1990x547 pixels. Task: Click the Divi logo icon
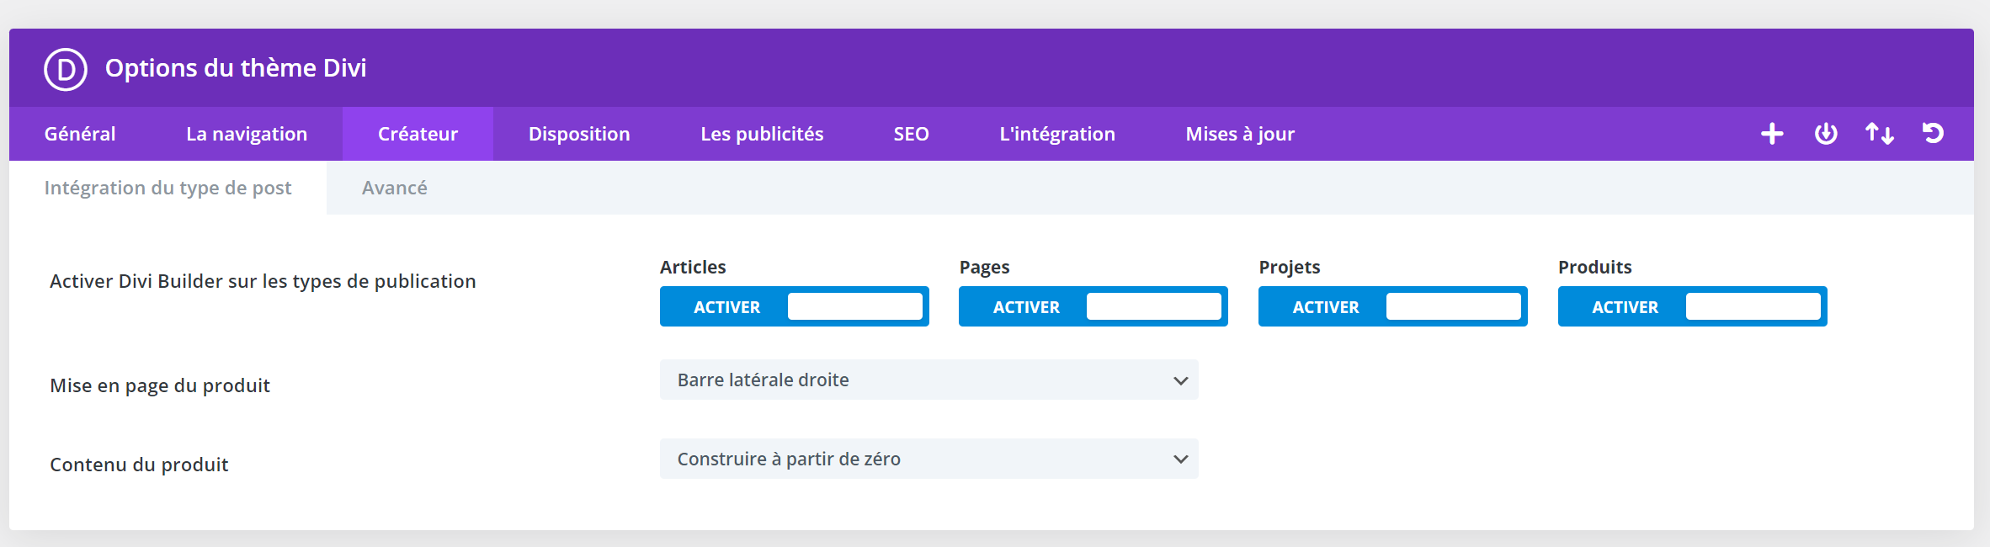point(66,69)
